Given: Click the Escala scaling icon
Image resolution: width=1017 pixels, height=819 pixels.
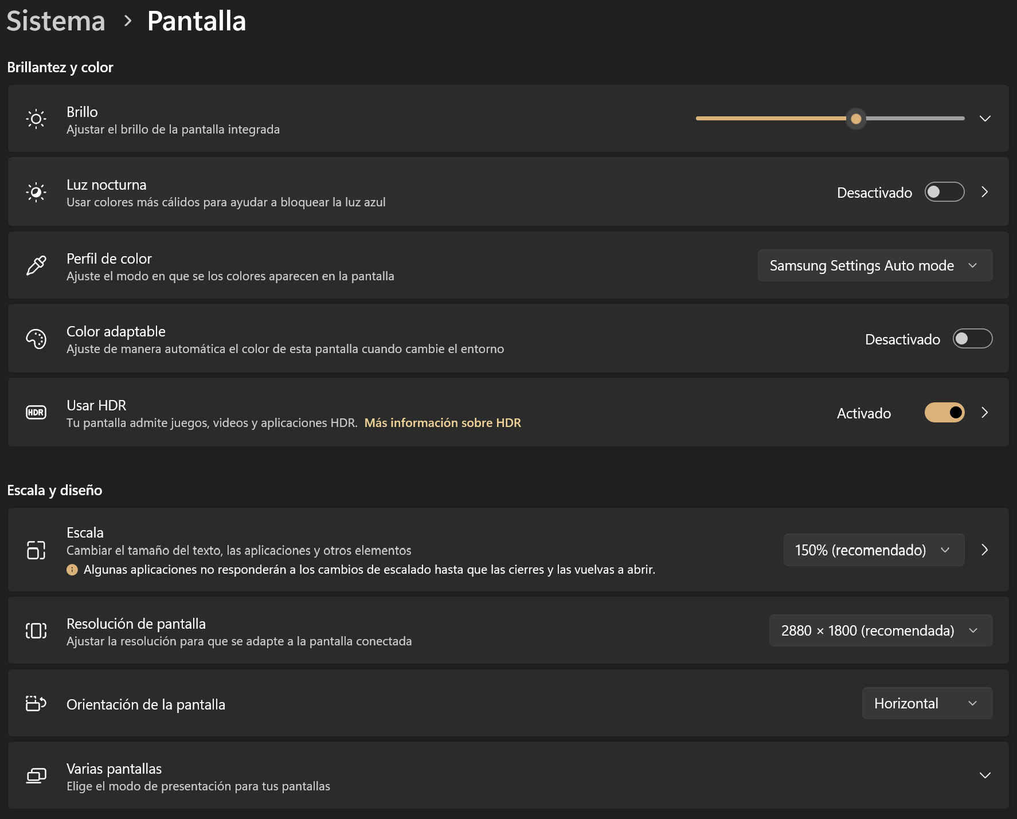Looking at the screenshot, I should [x=36, y=550].
